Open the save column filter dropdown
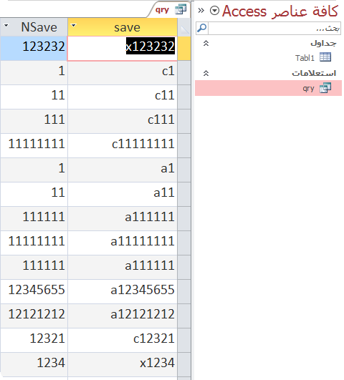This screenshot has height=380, width=344. pyautogui.click(x=73, y=25)
